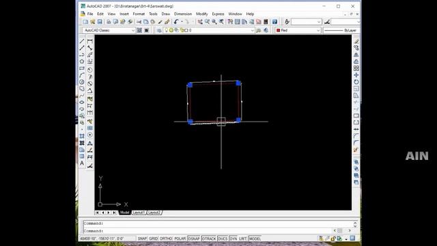The width and height of the screenshot is (437, 246).
Task: Open the File menu
Action: pos(90,14)
